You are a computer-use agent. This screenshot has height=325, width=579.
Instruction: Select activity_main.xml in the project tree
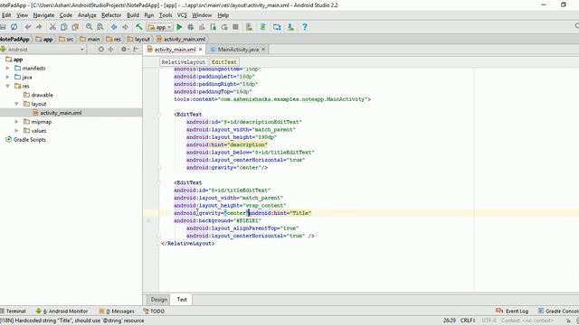(57, 113)
